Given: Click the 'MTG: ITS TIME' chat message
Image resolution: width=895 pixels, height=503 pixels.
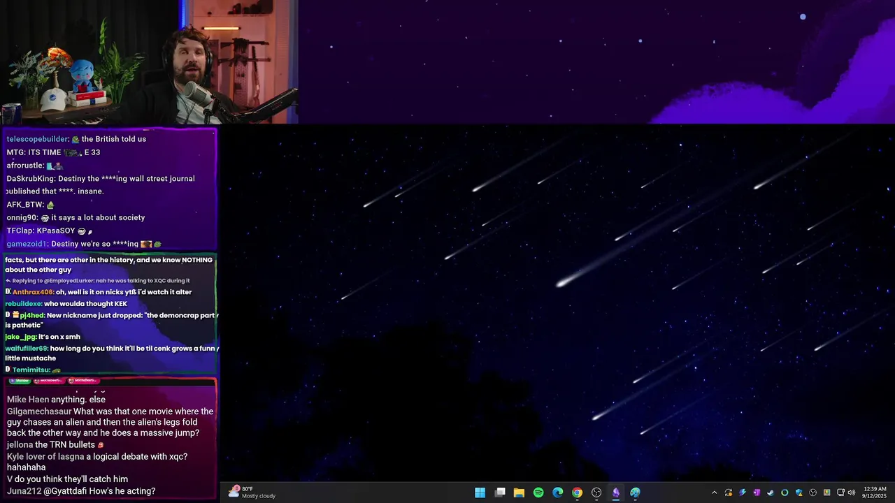Looking at the screenshot, I should [53, 152].
